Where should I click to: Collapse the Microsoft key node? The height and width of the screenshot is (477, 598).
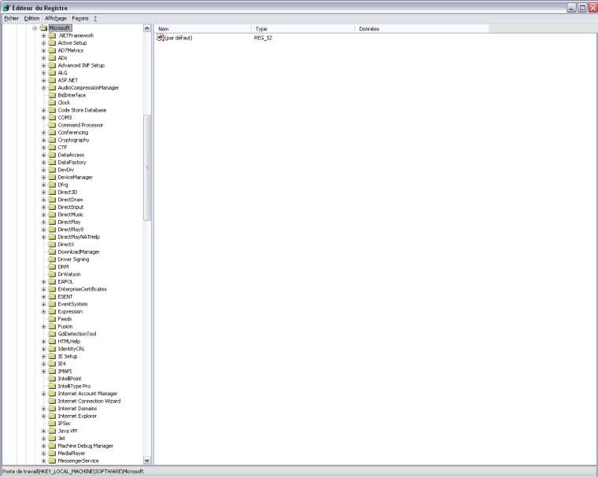[x=35, y=28]
